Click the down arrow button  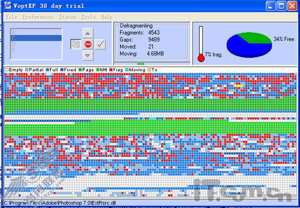pyautogui.click(x=88, y=56)
